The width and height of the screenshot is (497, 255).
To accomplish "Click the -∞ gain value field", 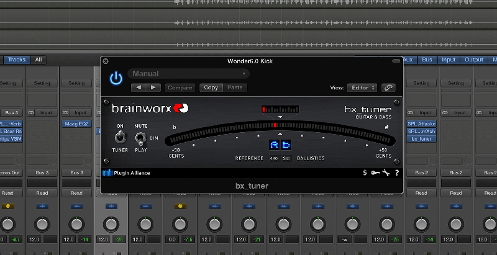I will tap(345, 239).
